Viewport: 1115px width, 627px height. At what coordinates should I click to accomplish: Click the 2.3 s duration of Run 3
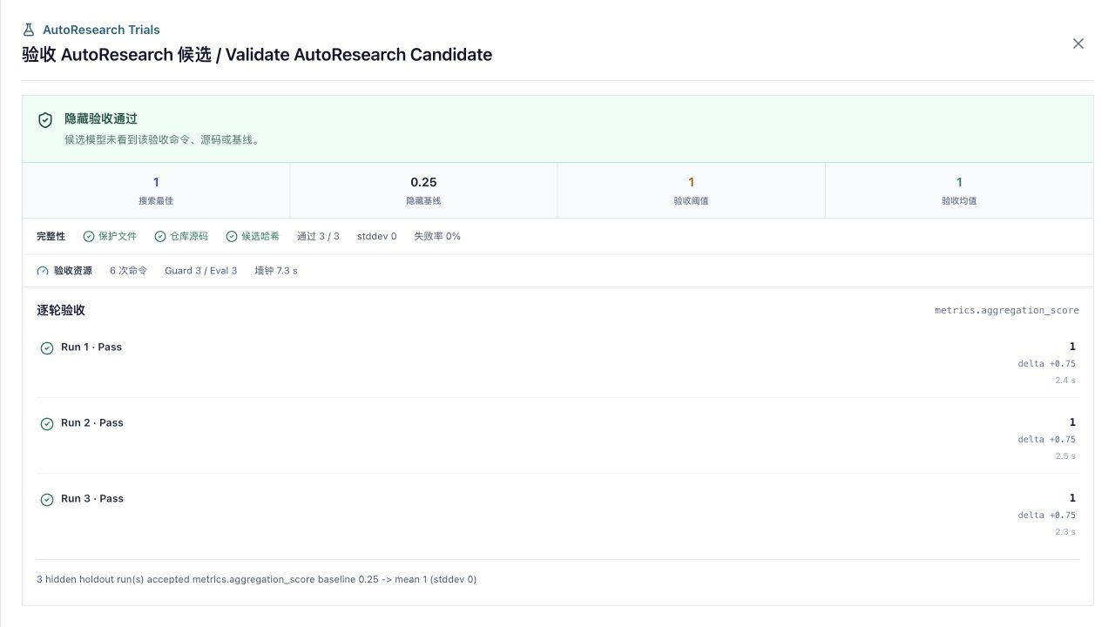tap(1065, 532)
